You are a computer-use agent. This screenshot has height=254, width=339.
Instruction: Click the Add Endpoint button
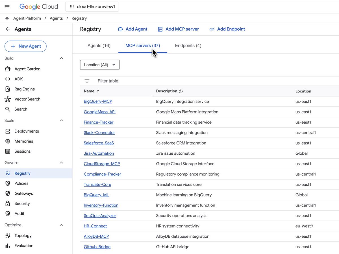227,29
